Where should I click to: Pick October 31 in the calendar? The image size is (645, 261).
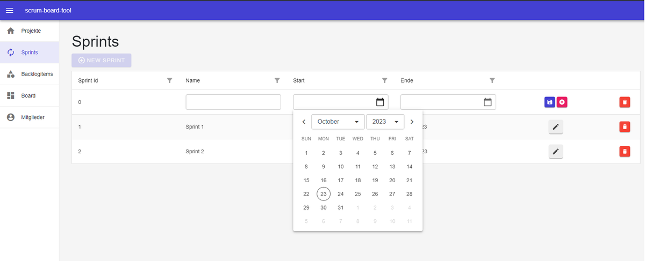point(341,207)
